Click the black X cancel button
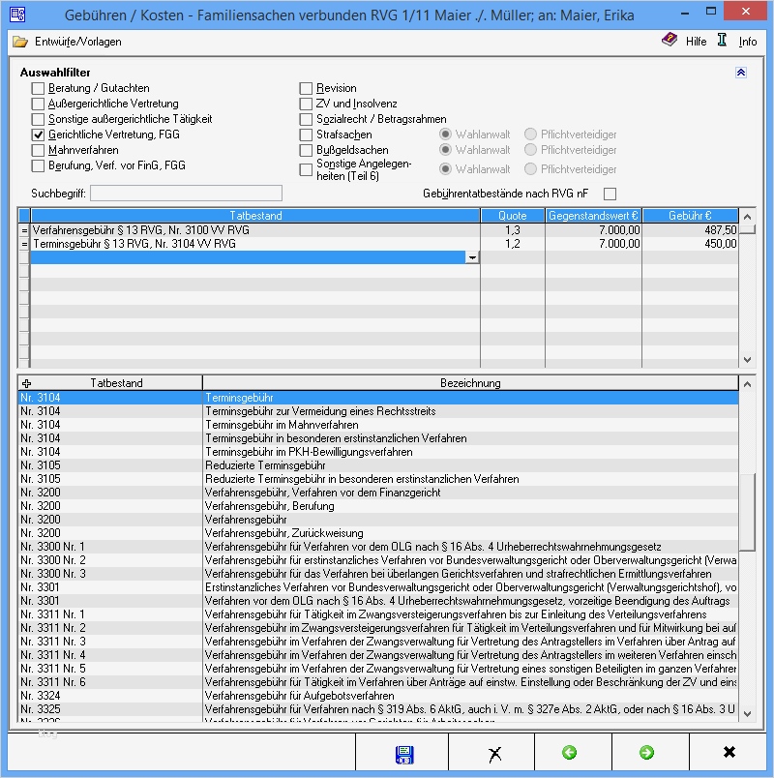This screenshot has height=778, width=774. pyautogui.click(x=729, y=752)
